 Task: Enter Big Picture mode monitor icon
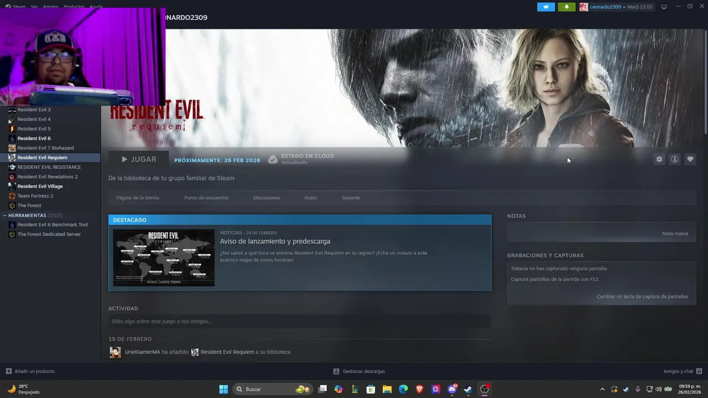click(664, 7)
